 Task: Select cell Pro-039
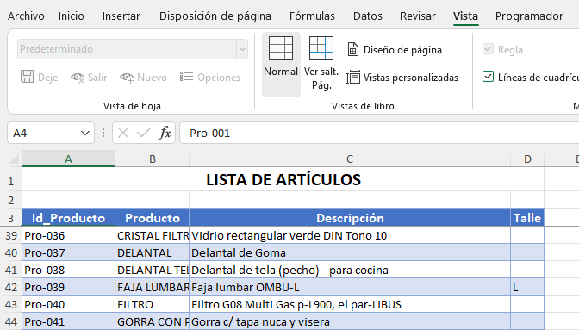click(68, 287)
